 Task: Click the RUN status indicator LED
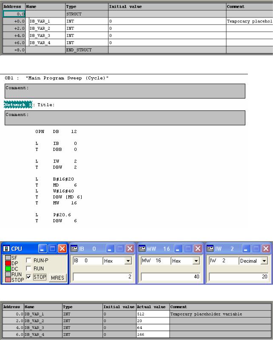coord(8,274)
